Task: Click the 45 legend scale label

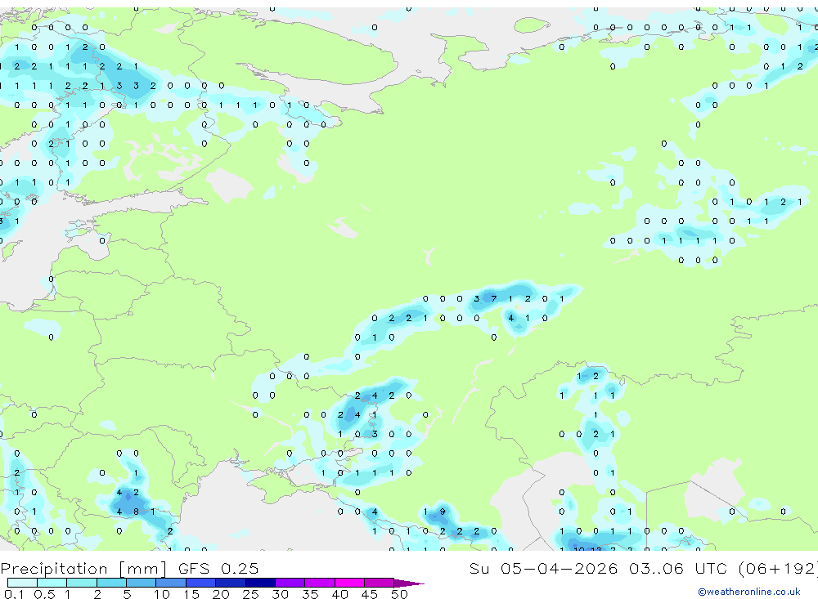Action: (x=370, y=594)
